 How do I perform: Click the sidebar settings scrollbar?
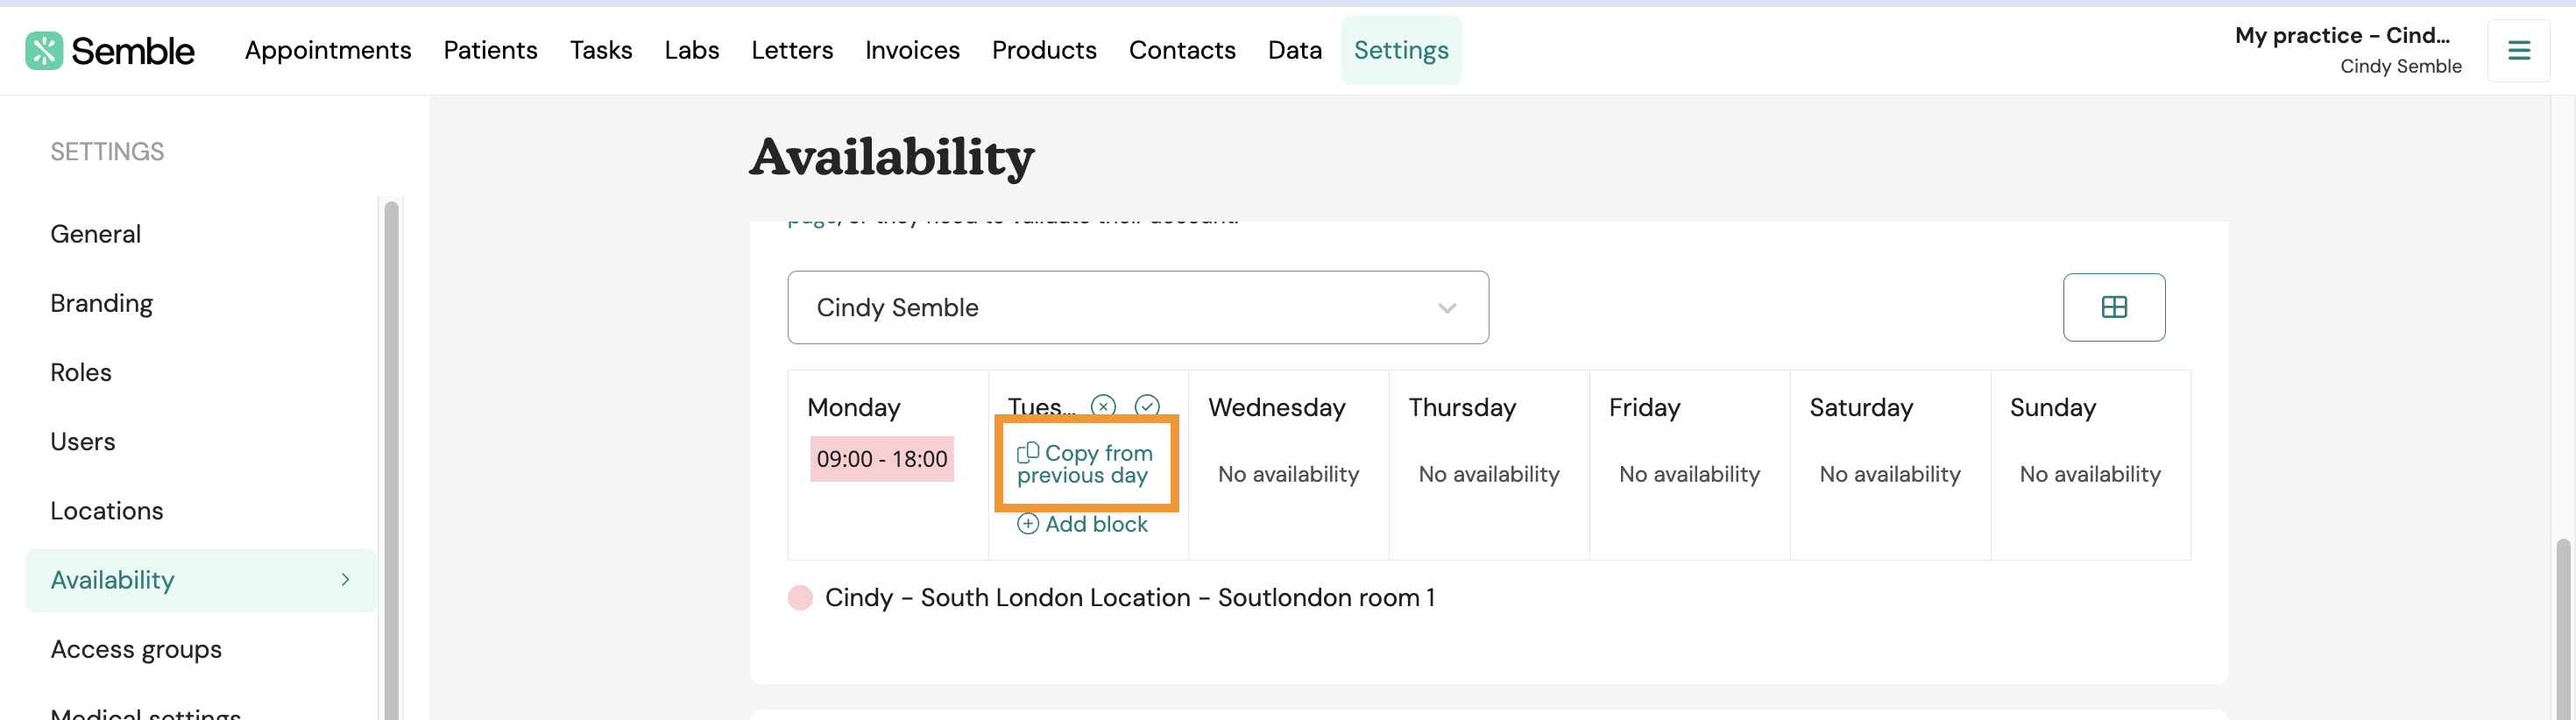(391, 460)
